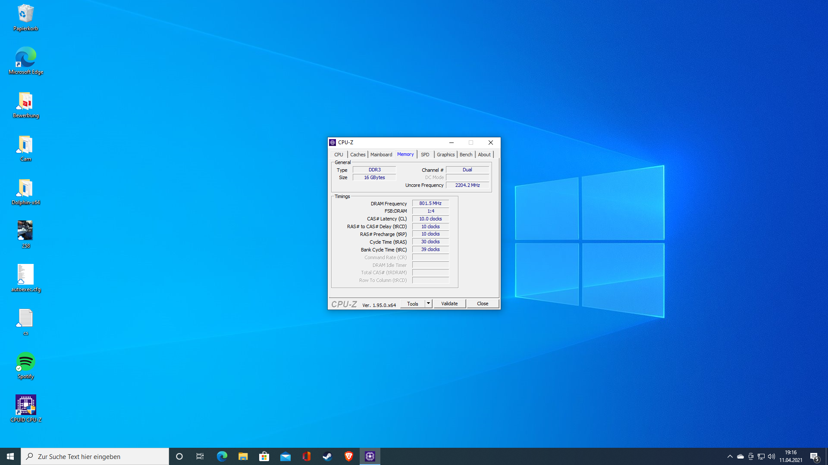Image resolution: width=828 pixels, height=465 pixels.
Task: Open the Graphics tab
Action: [445, 155]
